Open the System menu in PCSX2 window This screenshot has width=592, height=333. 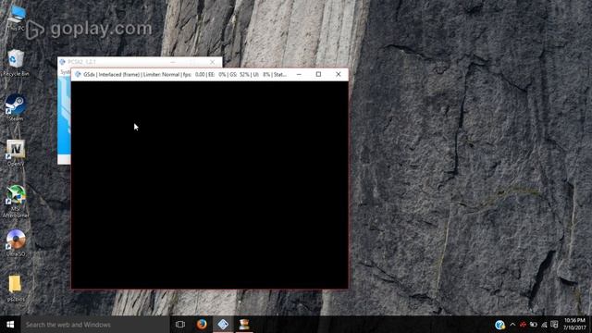point(66,72)
